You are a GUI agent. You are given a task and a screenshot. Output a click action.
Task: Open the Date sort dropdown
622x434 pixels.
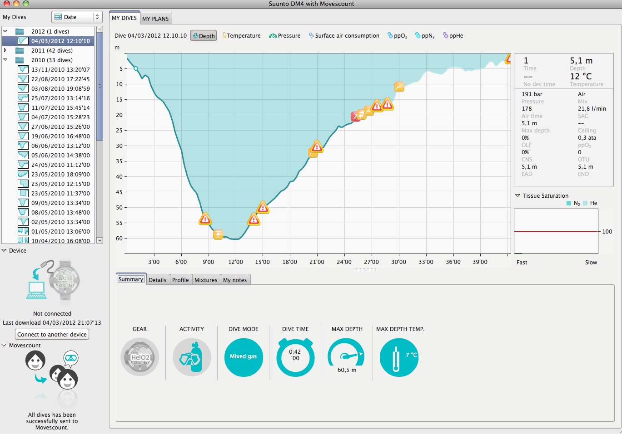click(77, 17)
